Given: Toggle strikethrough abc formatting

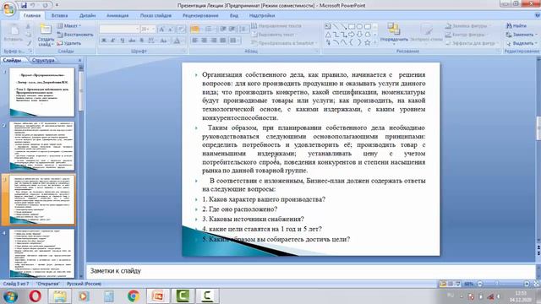Looking at the screenshot, I should [x=132, y=41].
